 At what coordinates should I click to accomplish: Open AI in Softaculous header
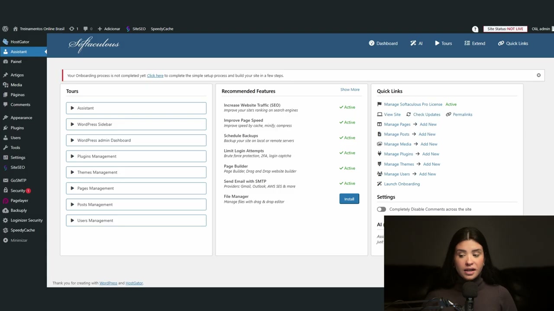click(416, 43)
